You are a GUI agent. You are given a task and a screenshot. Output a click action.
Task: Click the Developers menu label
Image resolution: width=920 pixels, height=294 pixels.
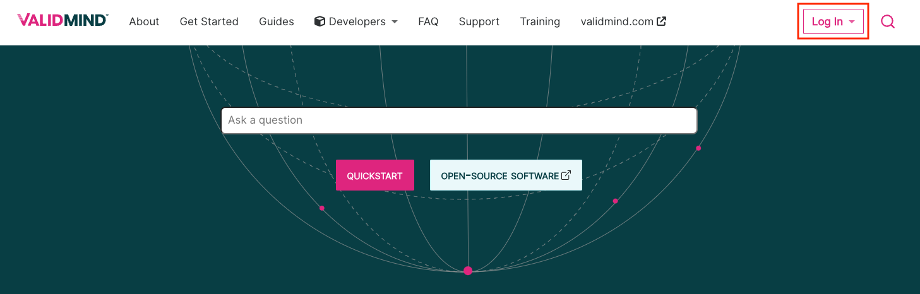tap(357, 21)
